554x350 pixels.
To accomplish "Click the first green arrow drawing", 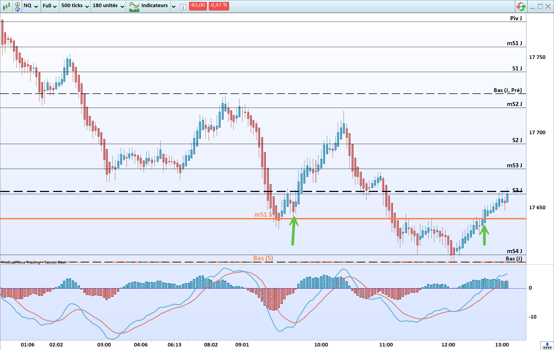I will (x=293, y=231).
